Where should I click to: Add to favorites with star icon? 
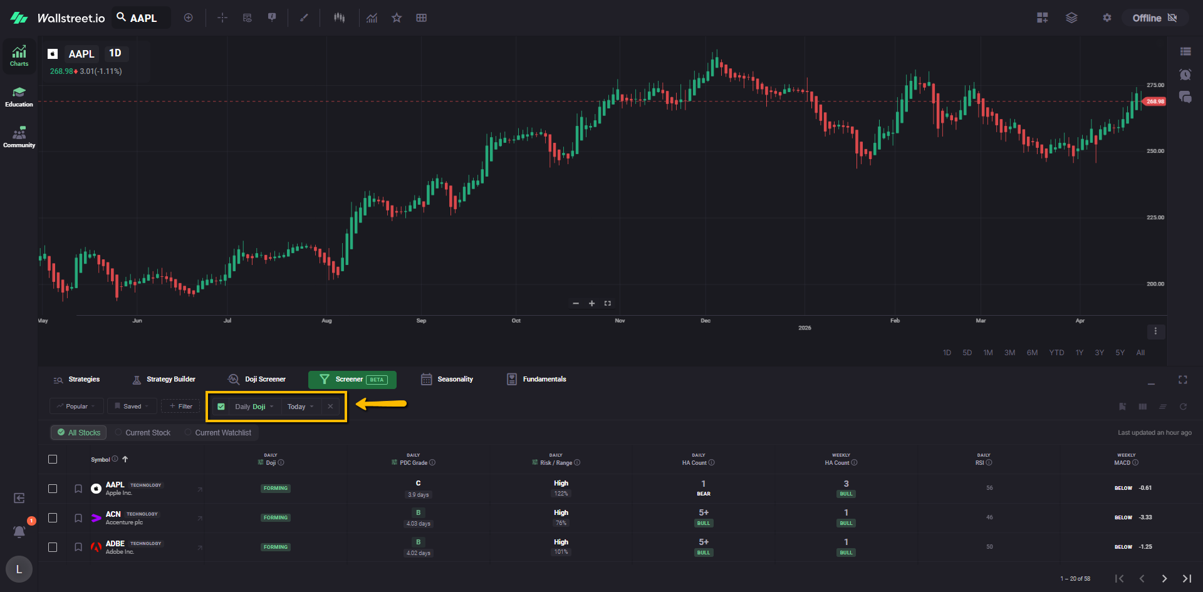tap(397, 18)
